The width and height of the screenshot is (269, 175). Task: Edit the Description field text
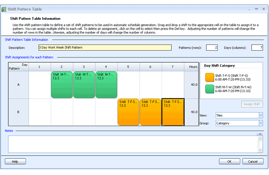point(105,48)
